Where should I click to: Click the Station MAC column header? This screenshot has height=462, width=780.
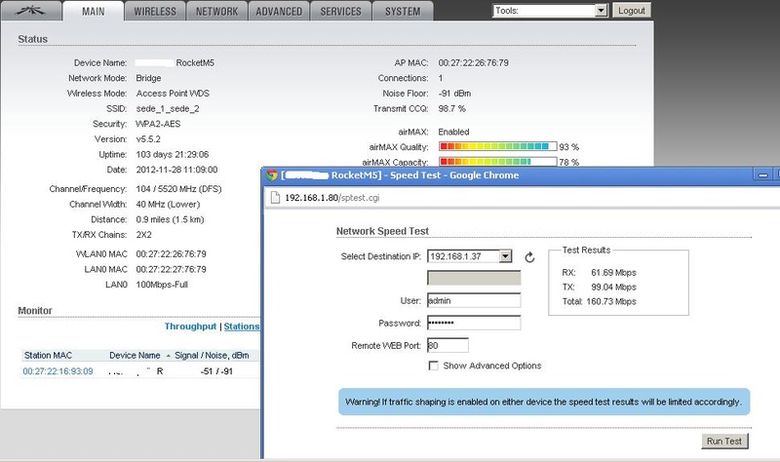coord(48,355)
